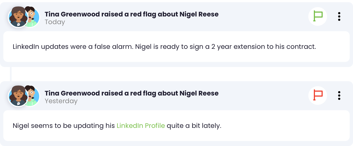Click Tina Greenwood's avatar in today's post
This screenshot has height=146, width=353.
pos(18,17)
